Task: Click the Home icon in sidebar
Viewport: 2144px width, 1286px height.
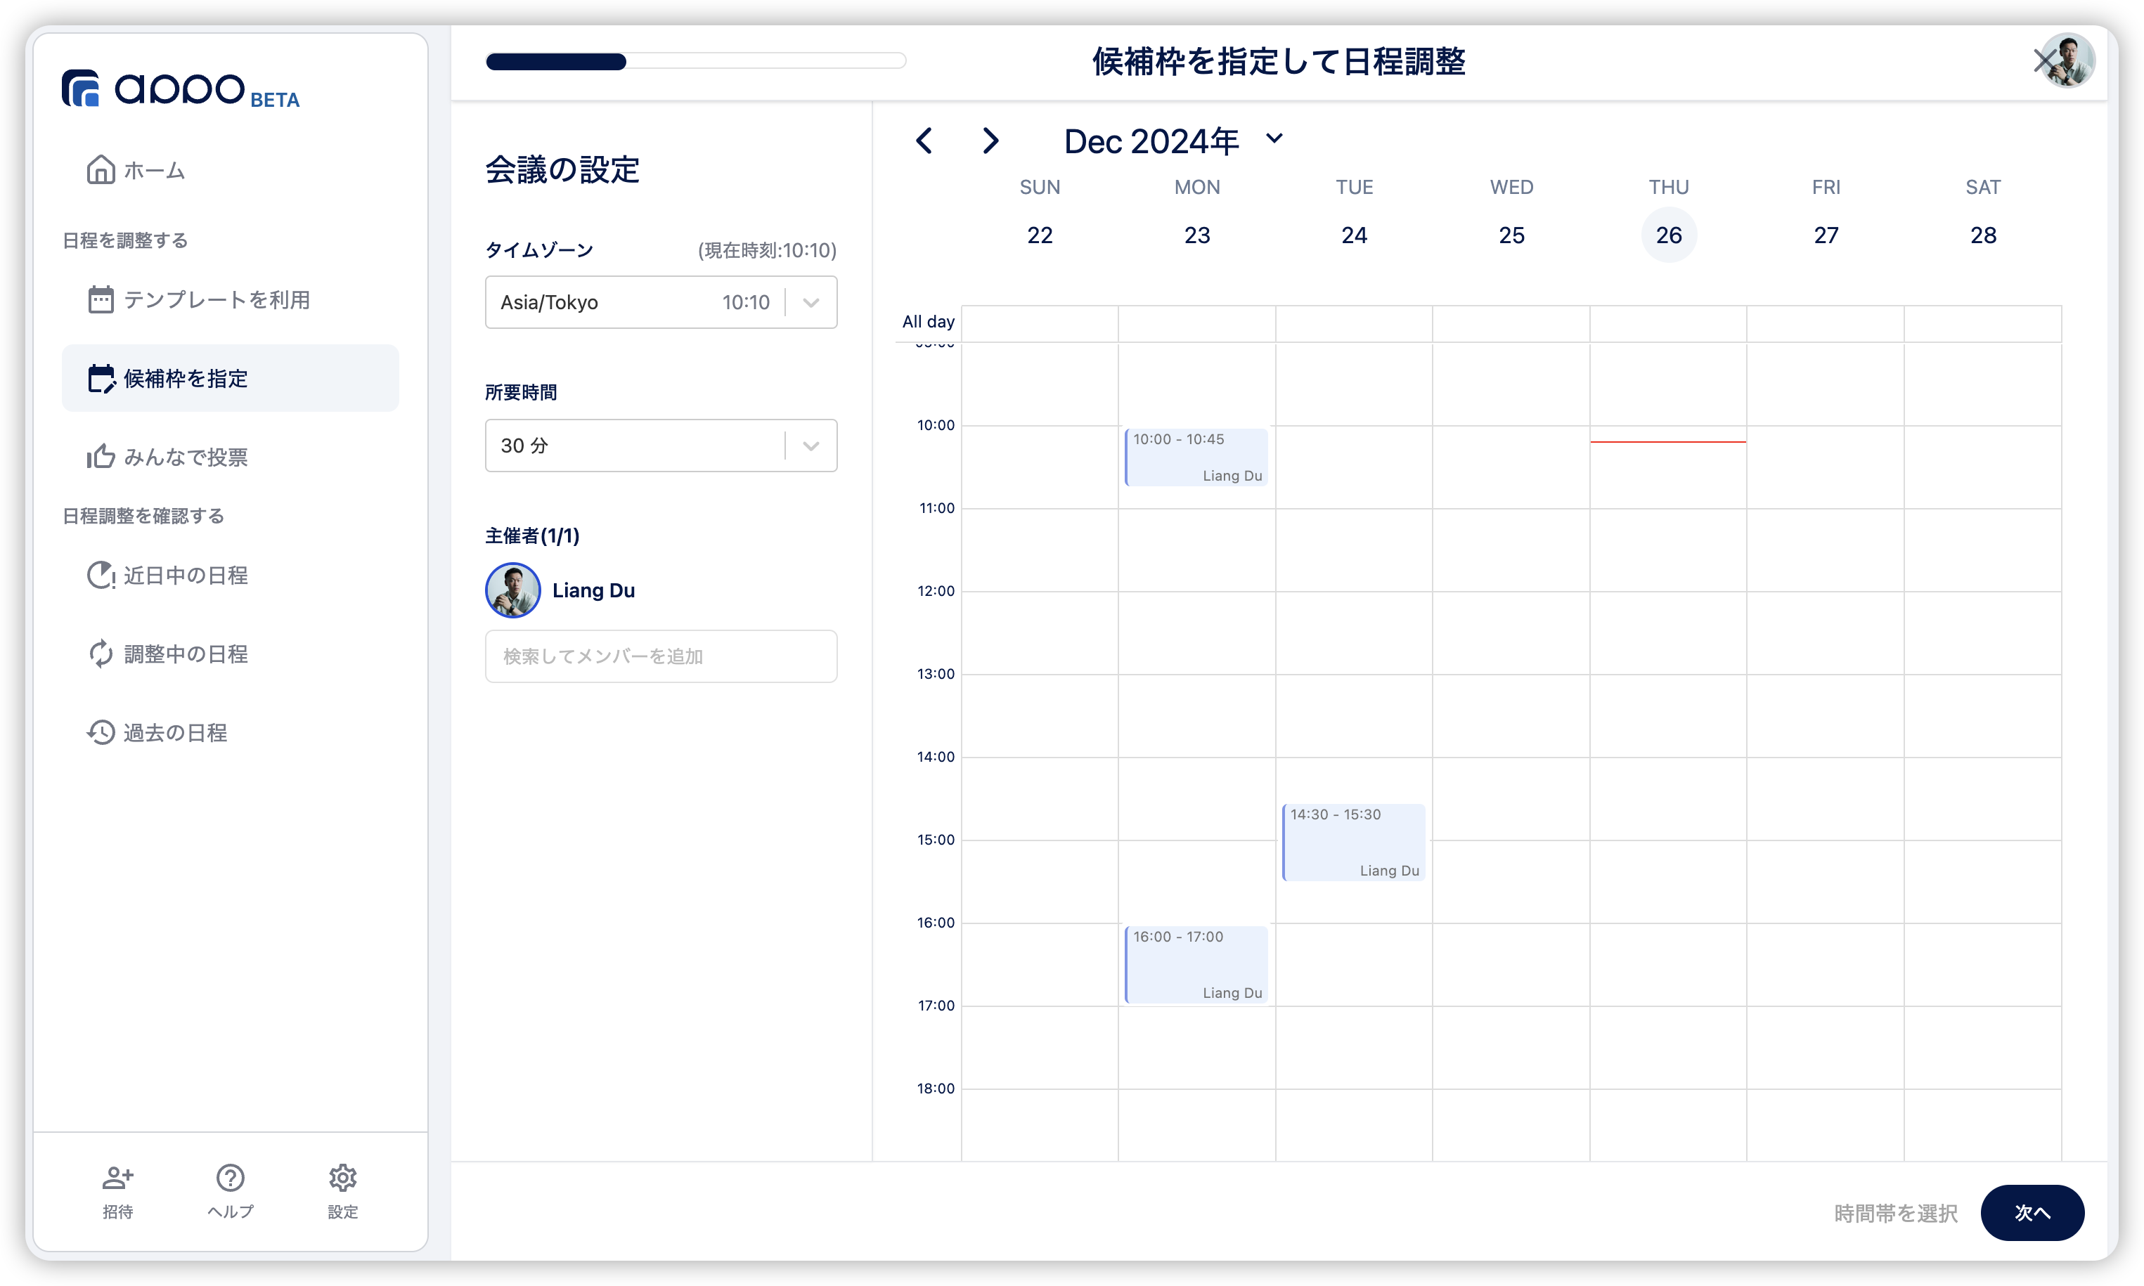Action: tap(101, 170)
